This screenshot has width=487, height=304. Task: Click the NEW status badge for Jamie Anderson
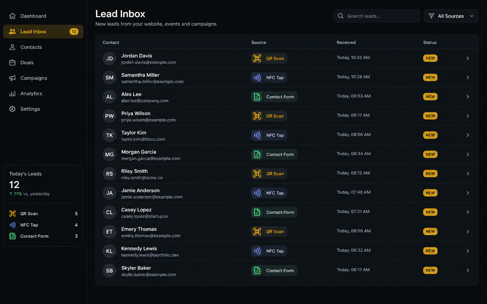(430, 193)
